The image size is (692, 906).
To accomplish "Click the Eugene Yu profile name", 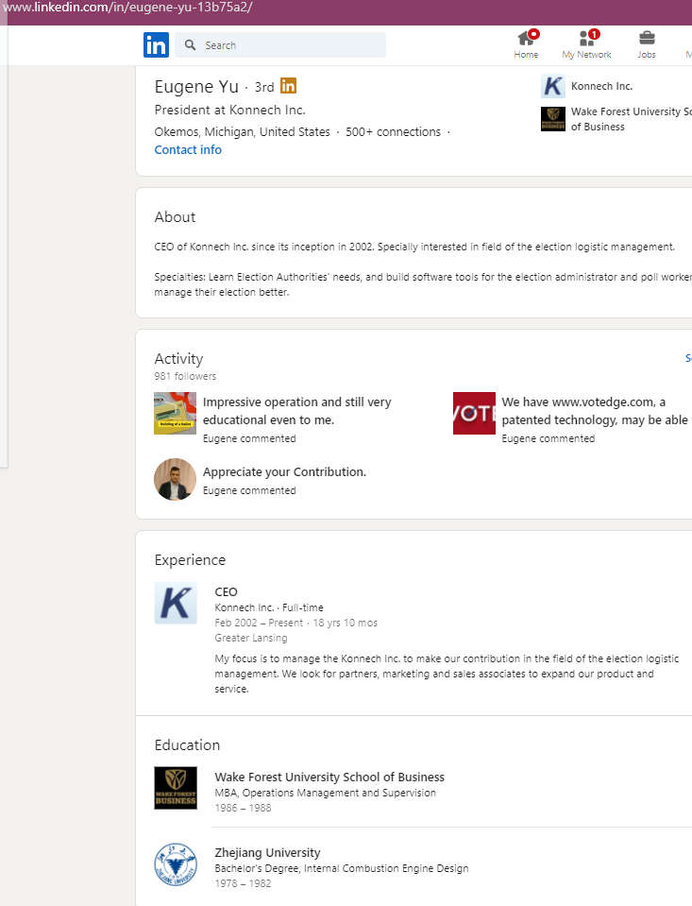I will pos(196,86).
